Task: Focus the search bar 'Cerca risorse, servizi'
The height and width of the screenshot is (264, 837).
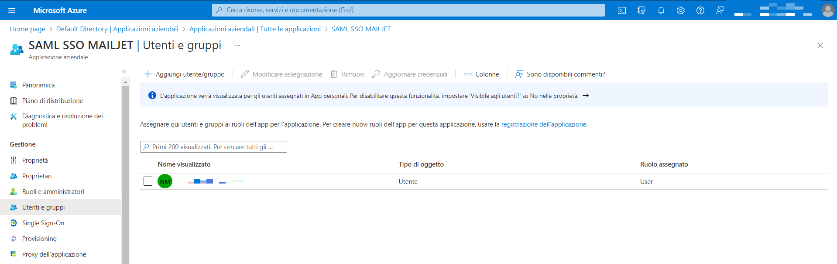Action: pyautogui.click(x=408, y=10)
